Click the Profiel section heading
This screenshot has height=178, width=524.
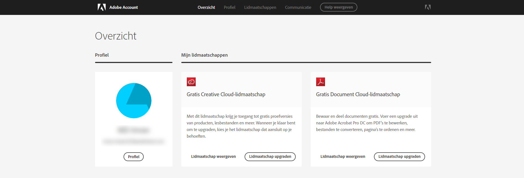[102, 55]
